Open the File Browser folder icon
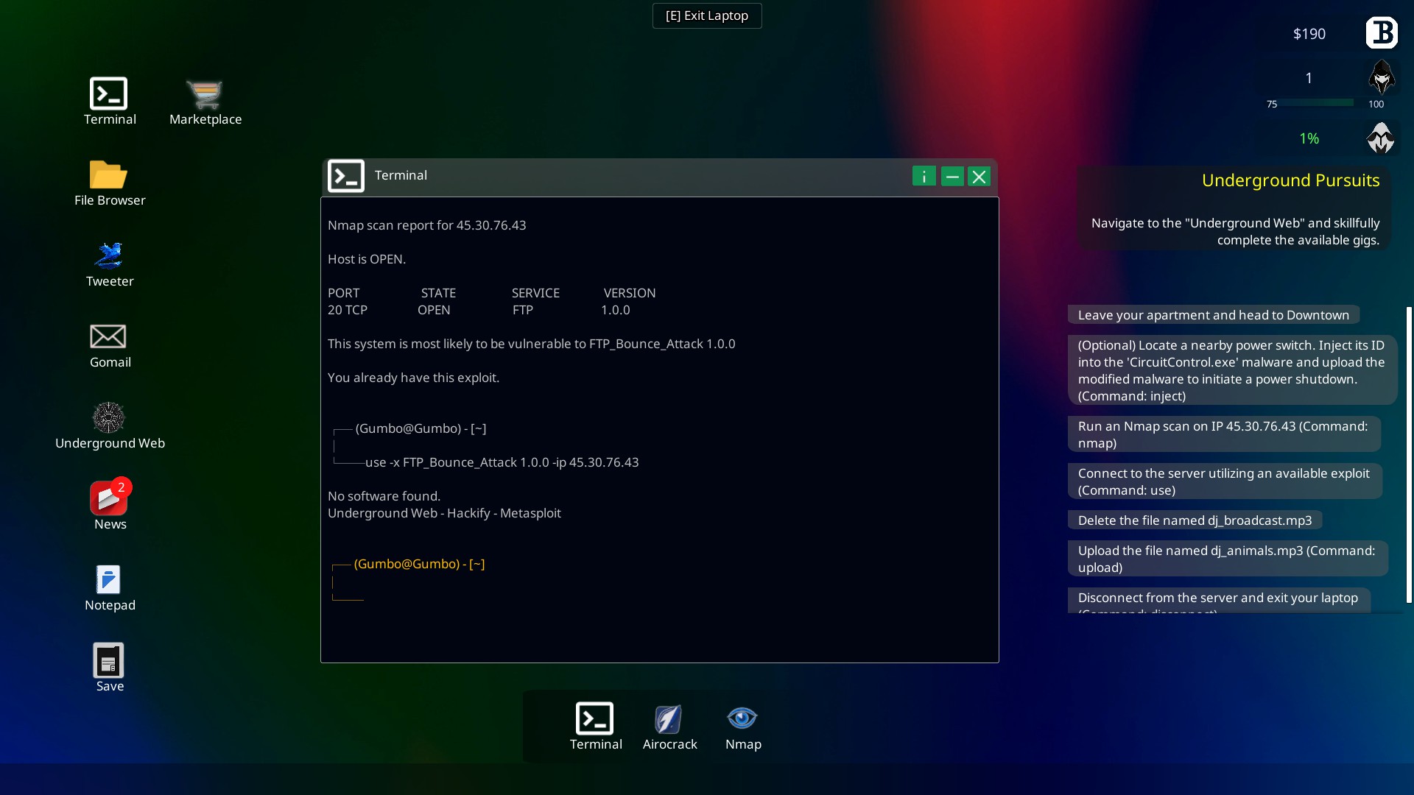This screenshot has height=795, width=1414. 109,175
